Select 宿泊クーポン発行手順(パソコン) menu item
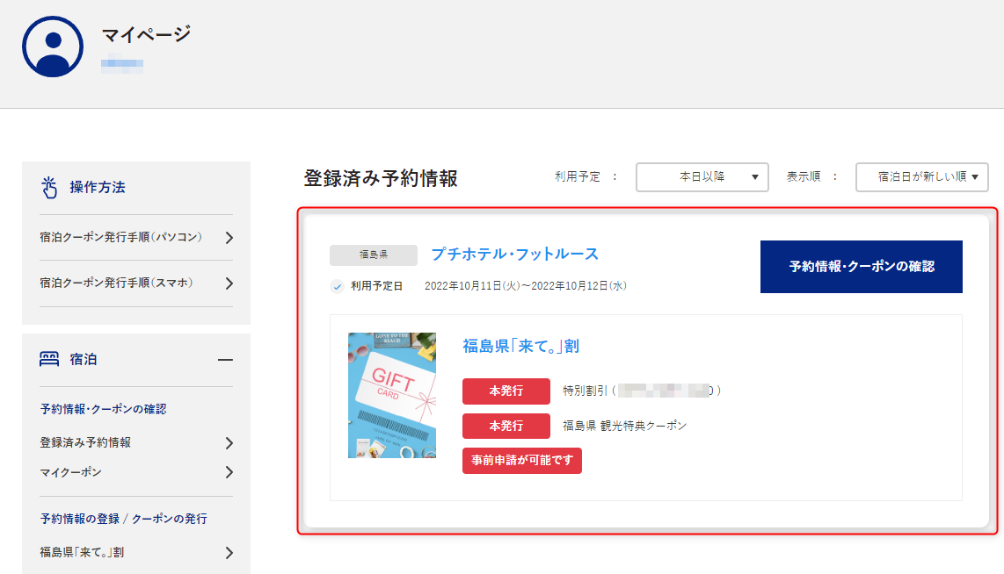 pyautogui.click(x=121, y=237)
